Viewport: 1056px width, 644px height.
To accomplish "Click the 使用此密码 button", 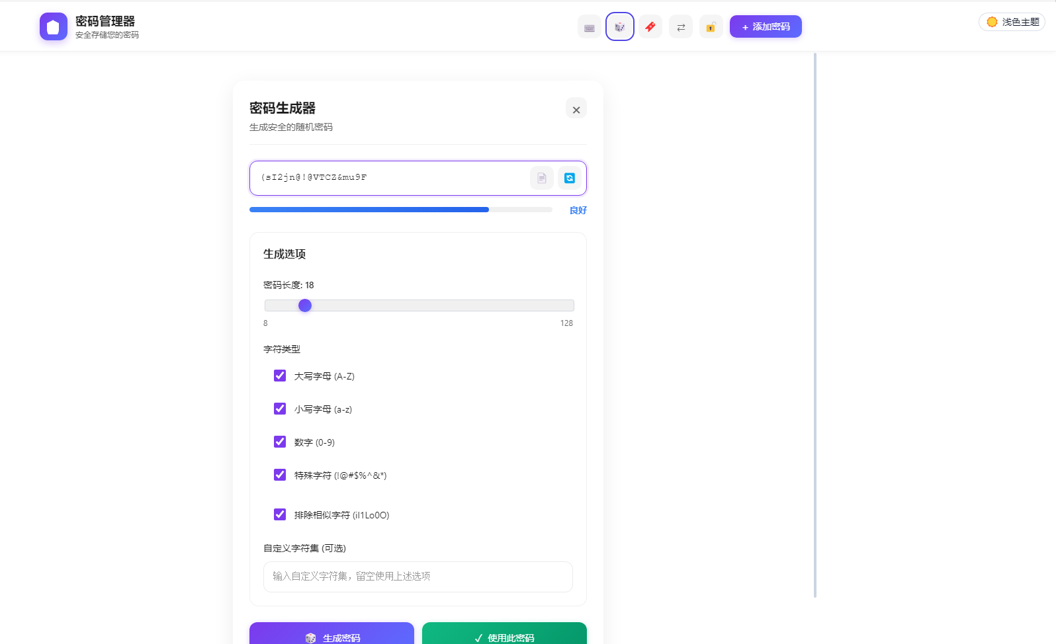I will 504,633.
